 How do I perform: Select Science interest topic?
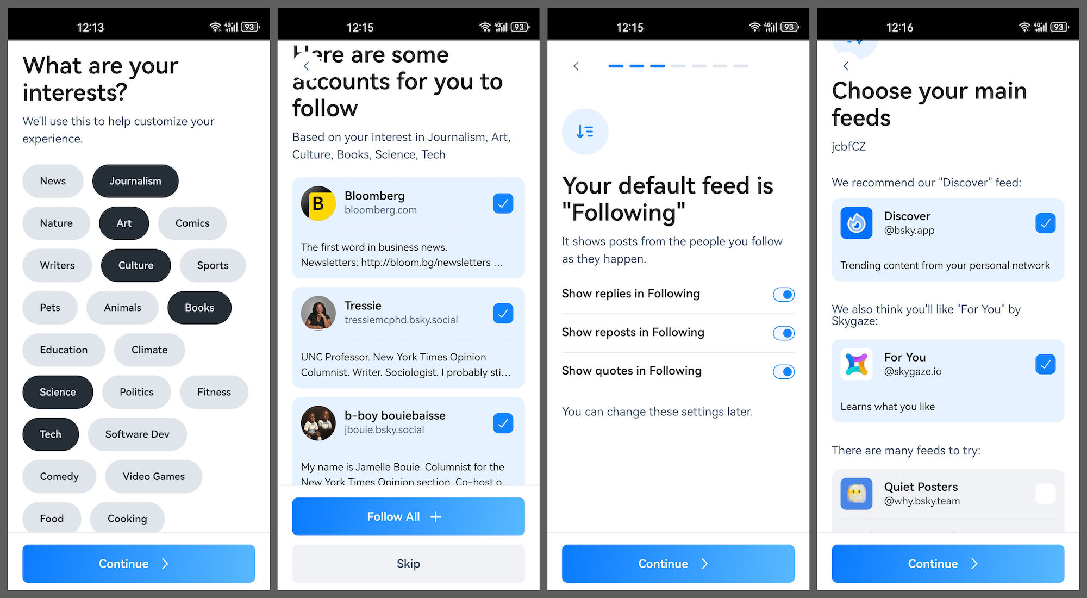coord(58,391)
